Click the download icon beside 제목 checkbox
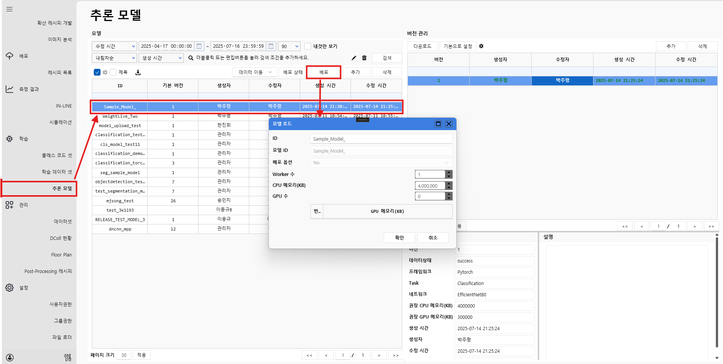This screenshot has width=723, height=364. point(138,73)
